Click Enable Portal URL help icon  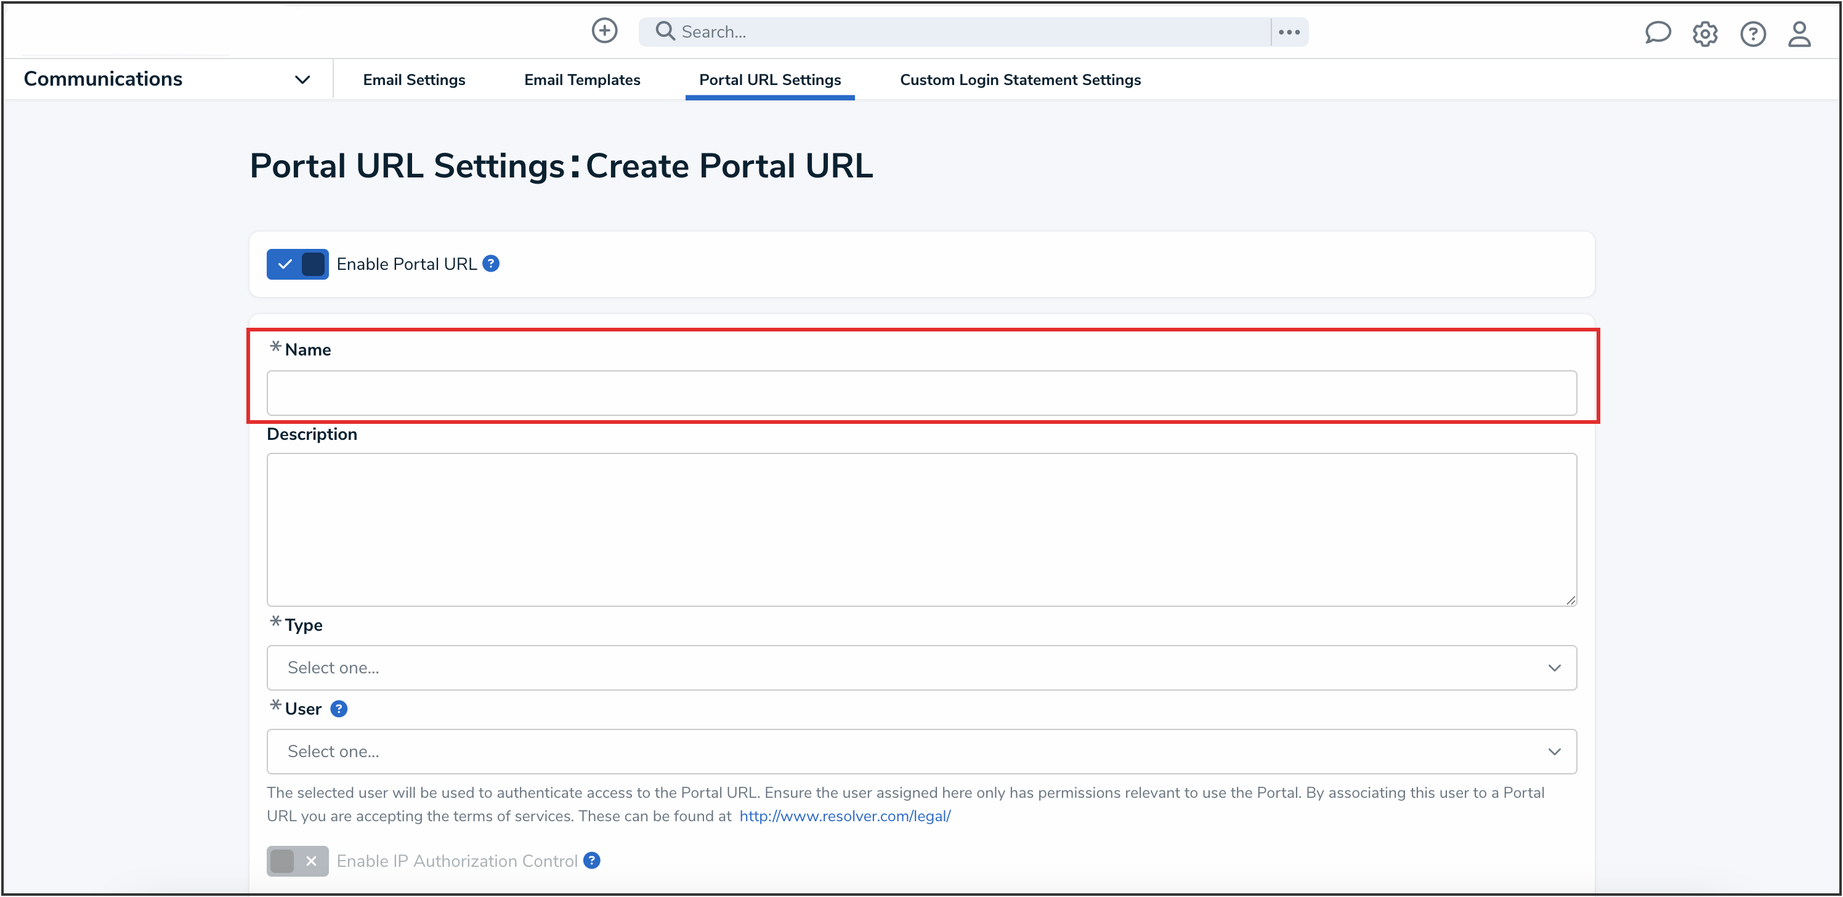(491, 264)
